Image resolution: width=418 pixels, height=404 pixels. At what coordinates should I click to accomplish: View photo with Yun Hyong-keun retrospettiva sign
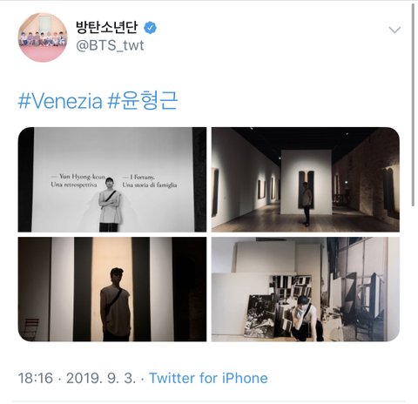[x=112, y=179]
